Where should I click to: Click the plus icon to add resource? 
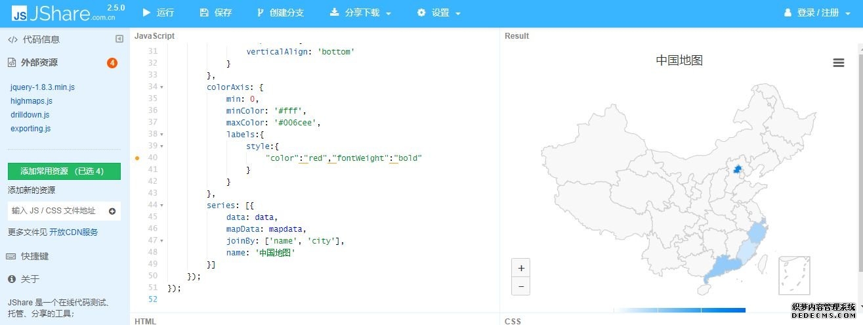(x=112, y=211)
